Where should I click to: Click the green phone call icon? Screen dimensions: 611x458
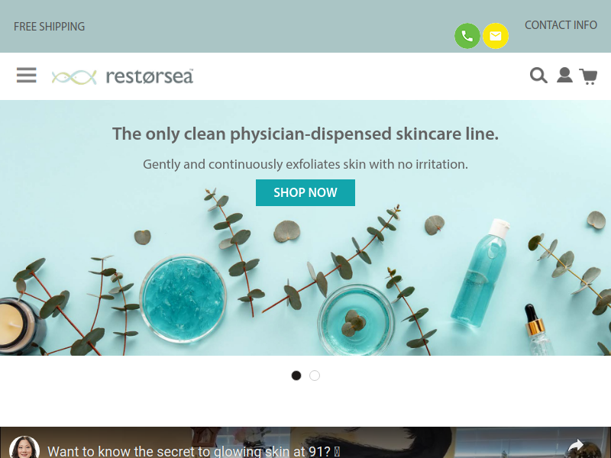[x=467, y=36]
